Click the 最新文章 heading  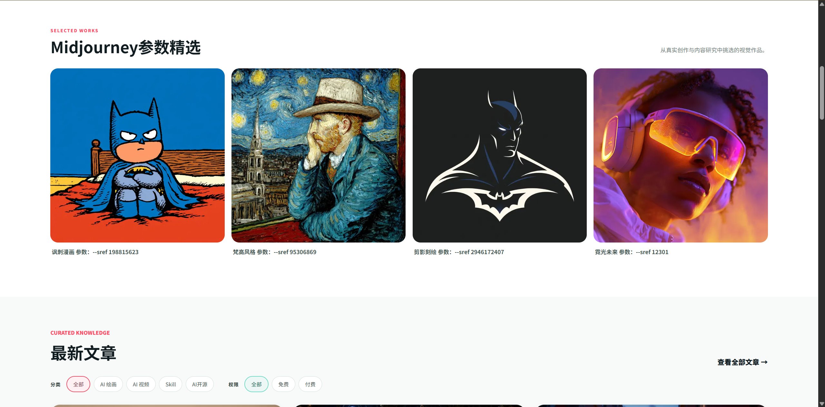tap(83, 353)
